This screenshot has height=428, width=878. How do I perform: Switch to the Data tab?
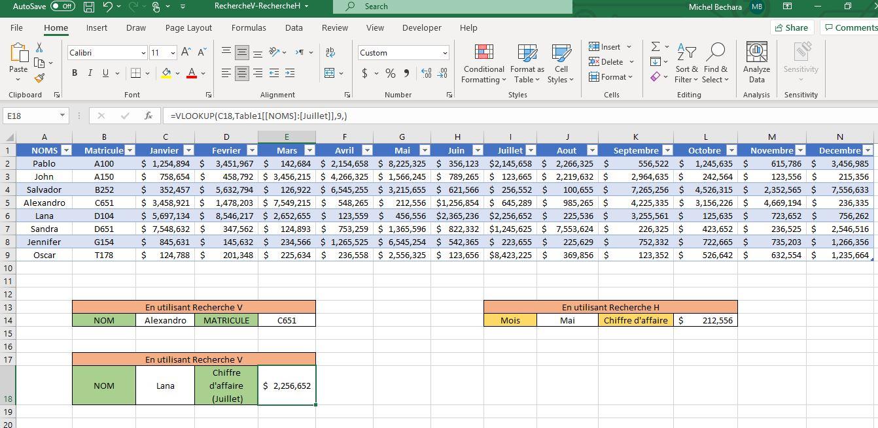[294, 27]
